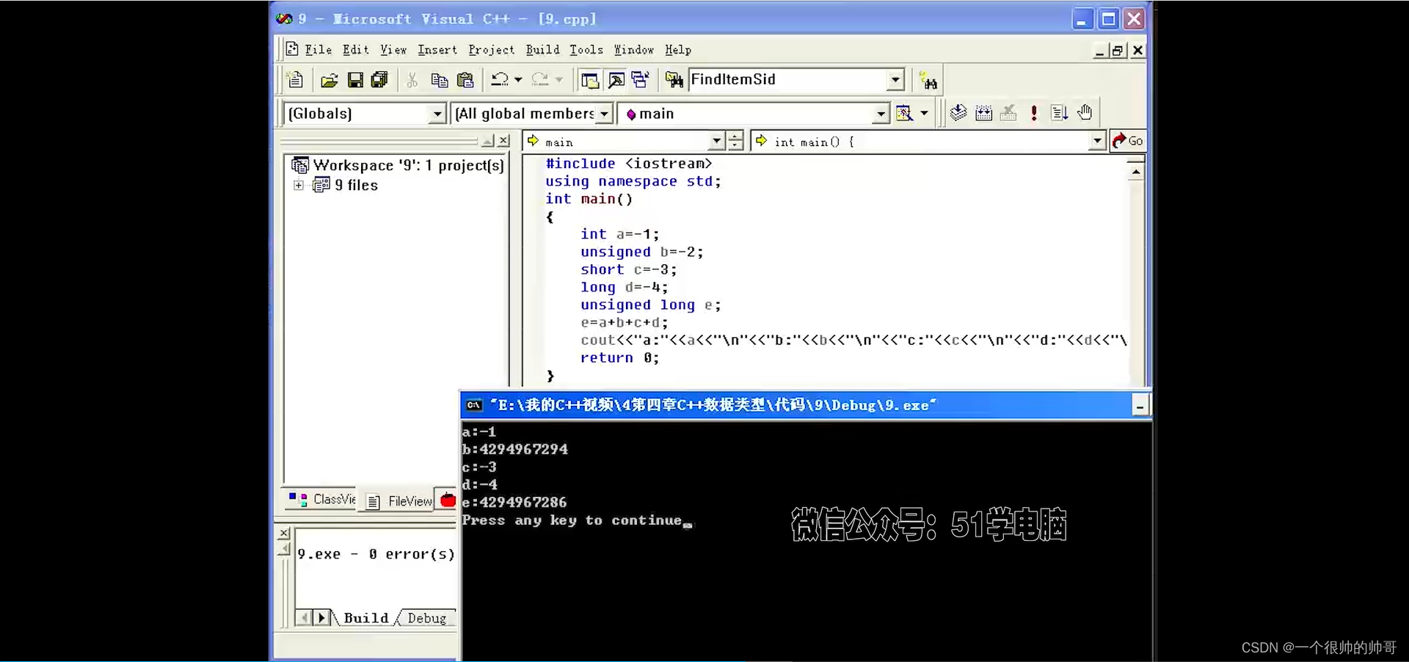Click the FindItemSid search text field

(787, 79)
